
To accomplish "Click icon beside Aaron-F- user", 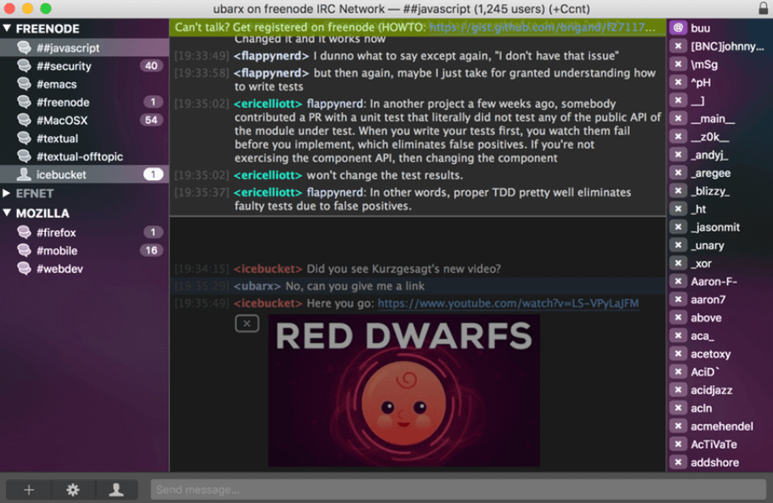I will click(x=679, y=281).
